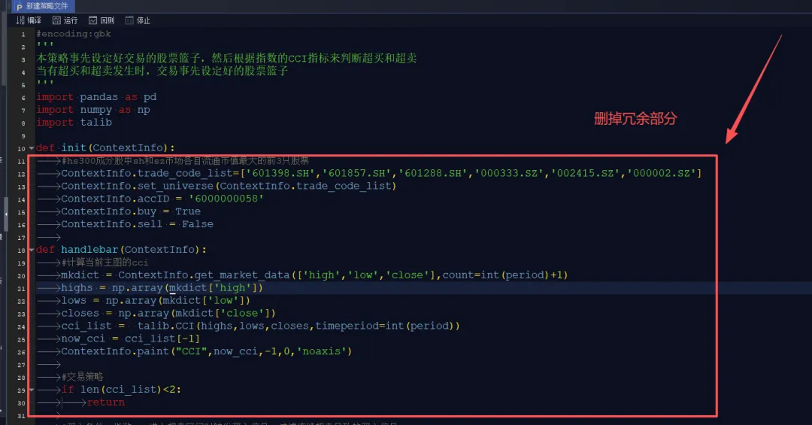Click the 编译 compile toolbar button
The width and height of the screenshot is (812, 425).
[x=29, y=20]
